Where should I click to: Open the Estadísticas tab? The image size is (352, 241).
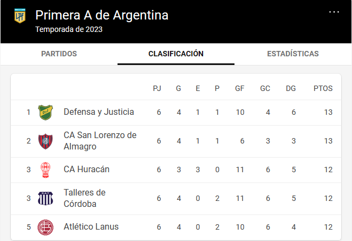point(293,54)
